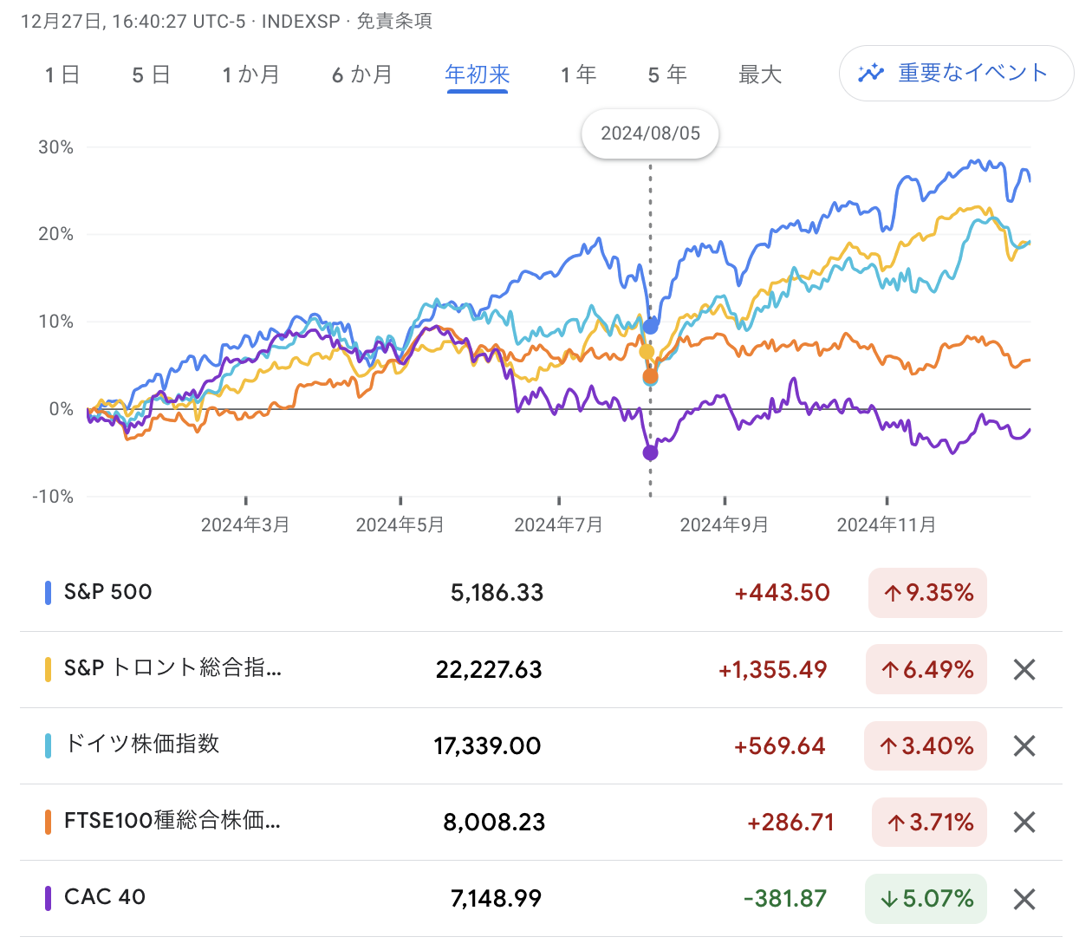
Task: Open the ドイツ株価指数 entry
Action: tap(142, 745)
